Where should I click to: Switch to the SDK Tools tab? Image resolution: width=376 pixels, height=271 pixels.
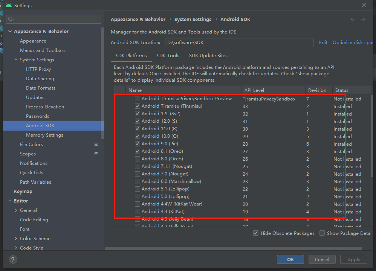coord(168,55)
